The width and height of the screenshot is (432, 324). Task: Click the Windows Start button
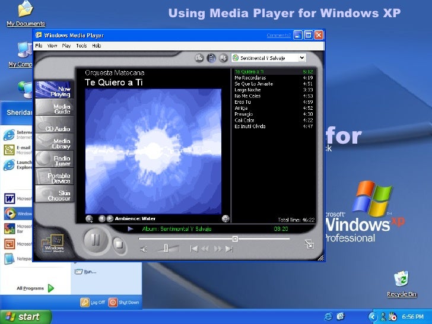[22, 316]
